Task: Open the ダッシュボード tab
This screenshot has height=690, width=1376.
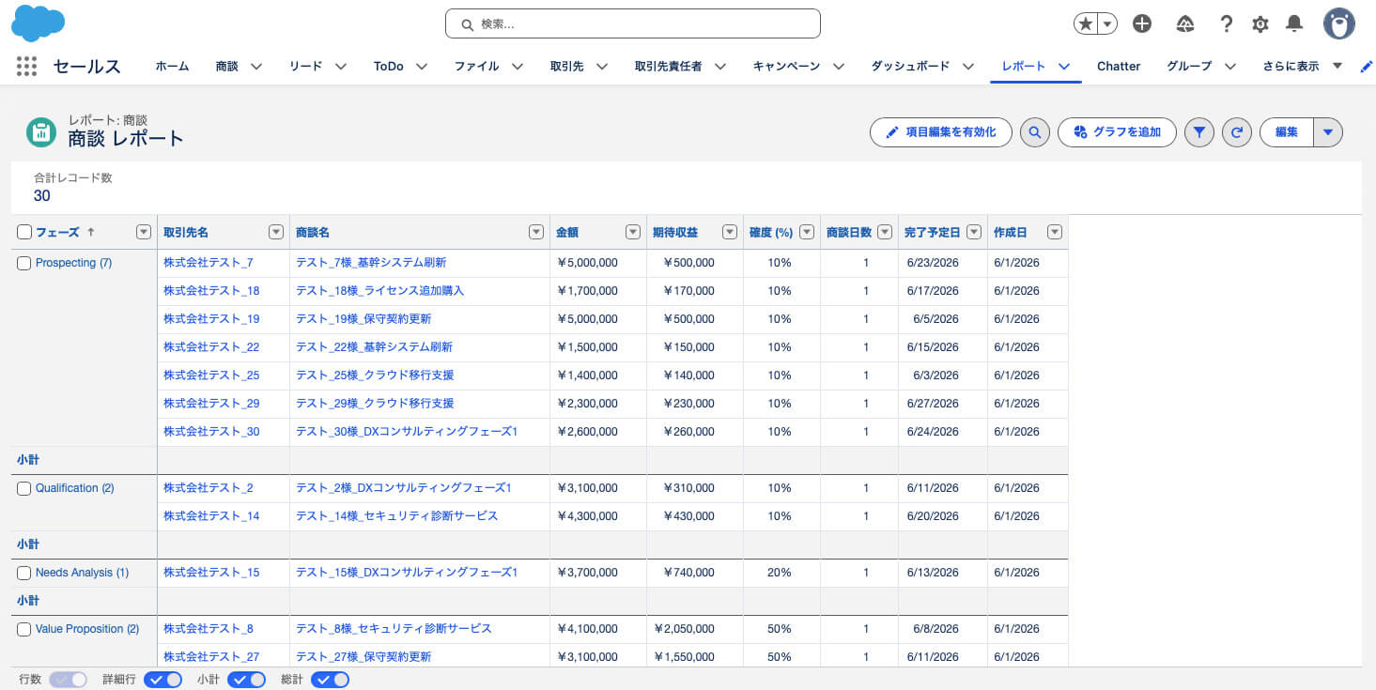Action: click(x=910, y=66)
